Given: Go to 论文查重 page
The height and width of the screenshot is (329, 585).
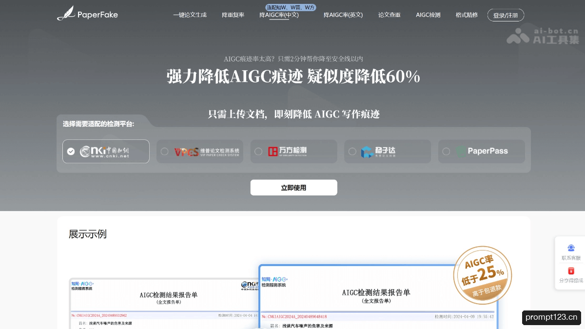Looking at the screenshot, I should [390, 15].
